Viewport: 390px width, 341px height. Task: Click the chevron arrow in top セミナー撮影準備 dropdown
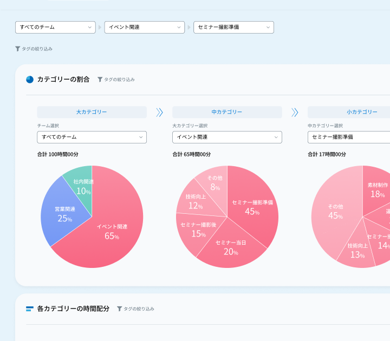tap(268, 28)
